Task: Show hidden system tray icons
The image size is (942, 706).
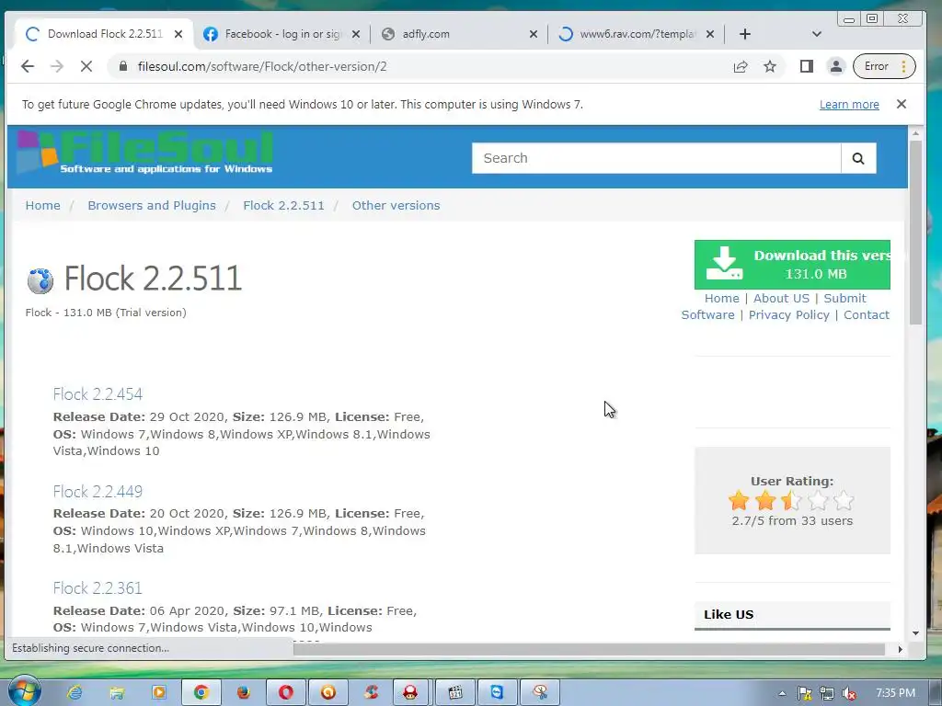Action: coord(782,693)
